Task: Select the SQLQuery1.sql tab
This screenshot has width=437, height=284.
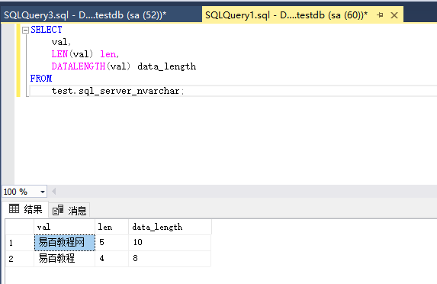Action: tap(286, 15)
